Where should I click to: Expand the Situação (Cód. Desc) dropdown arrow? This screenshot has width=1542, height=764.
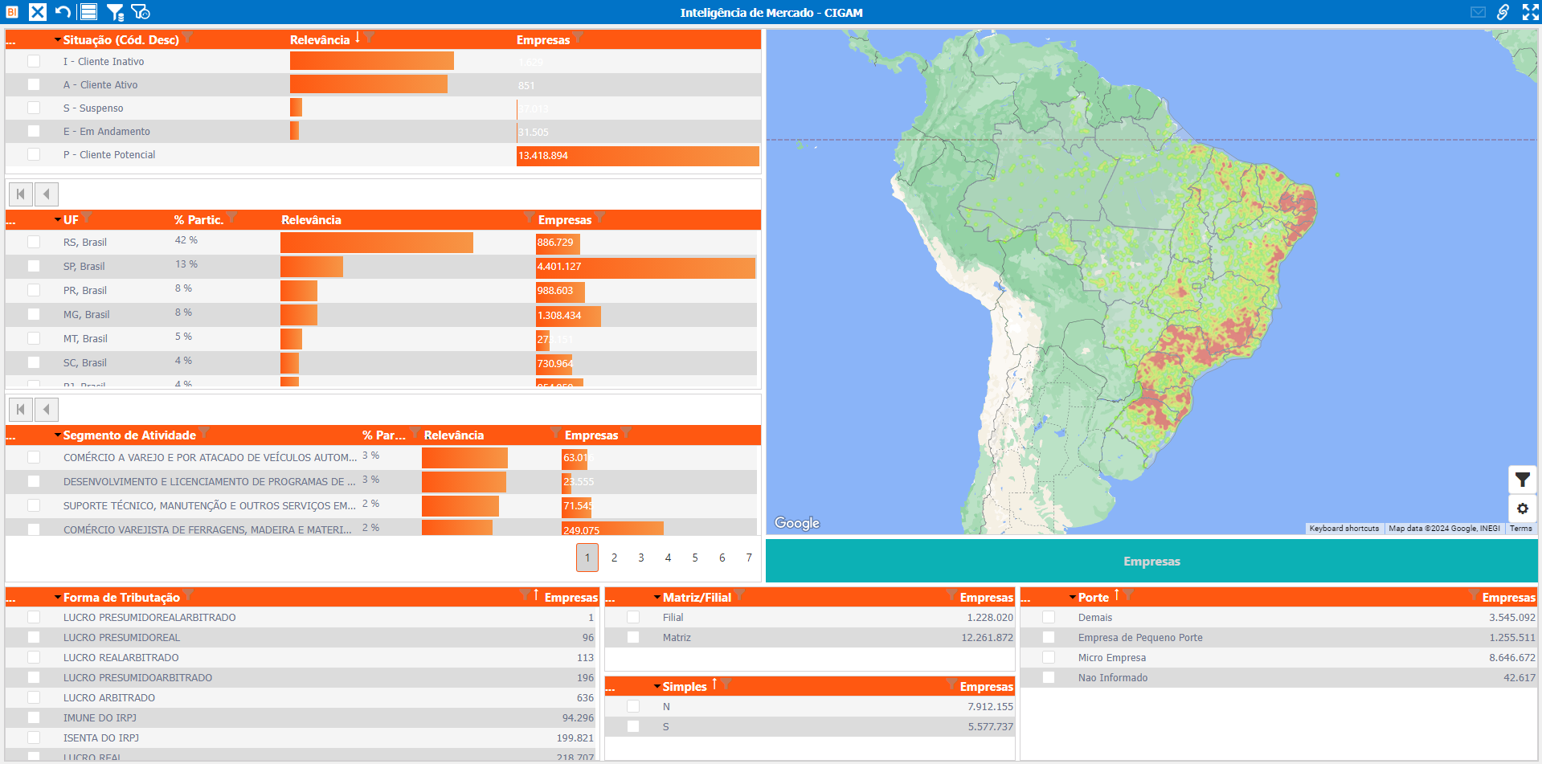[x=58, y=40]
